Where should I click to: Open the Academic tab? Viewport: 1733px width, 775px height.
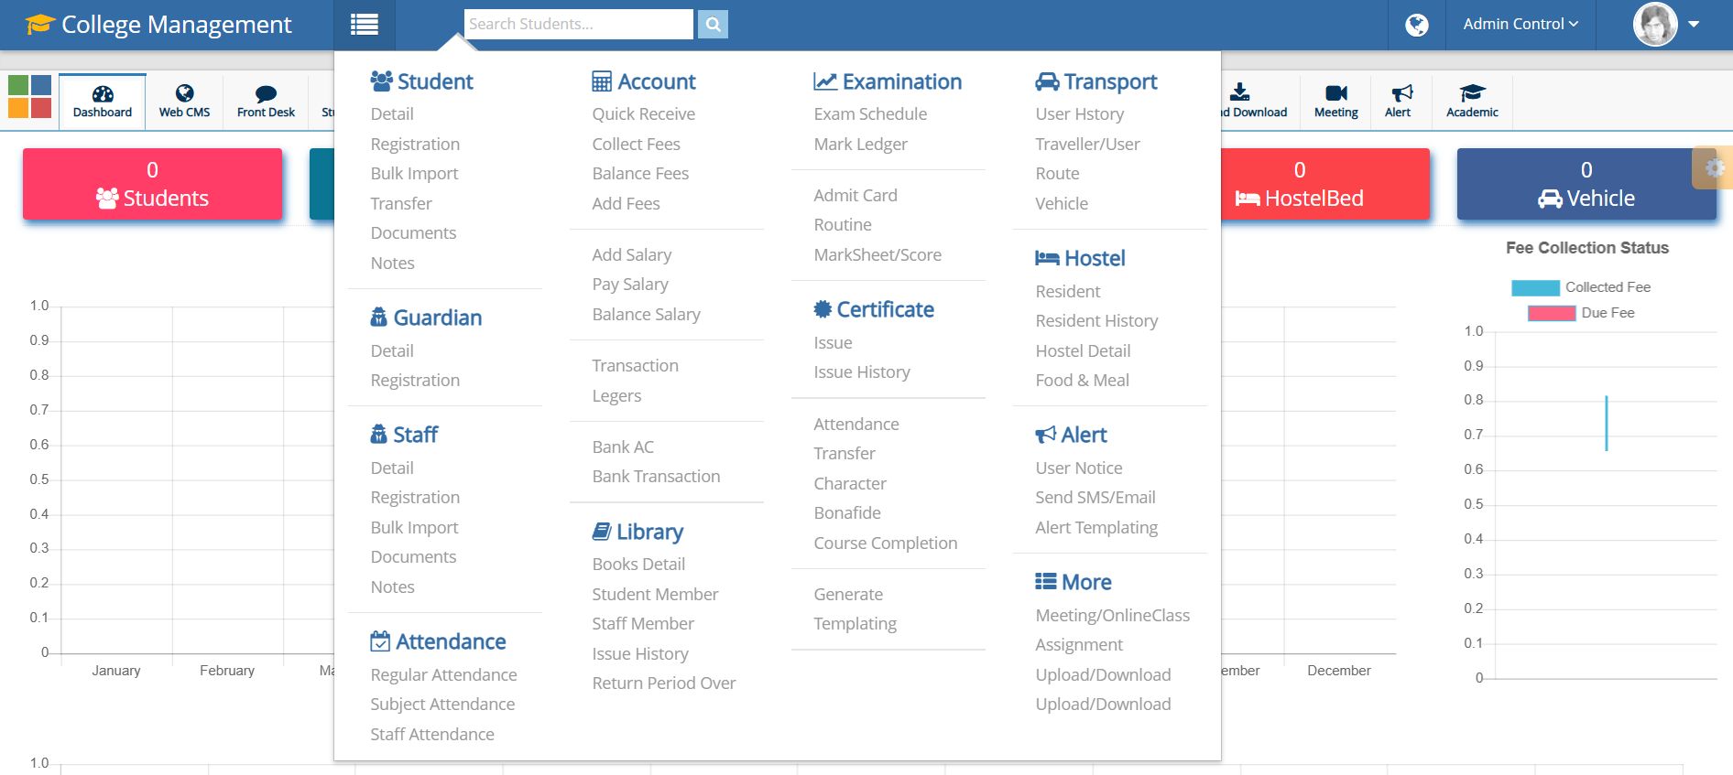(1472, 102)
